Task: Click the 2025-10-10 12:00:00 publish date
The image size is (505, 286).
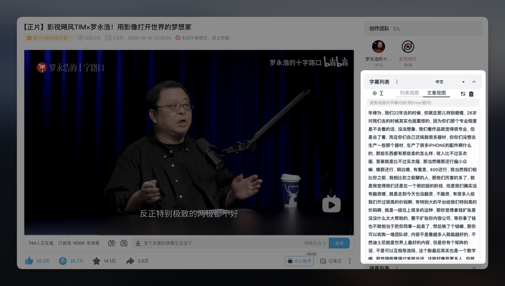Action: (149, 38)
